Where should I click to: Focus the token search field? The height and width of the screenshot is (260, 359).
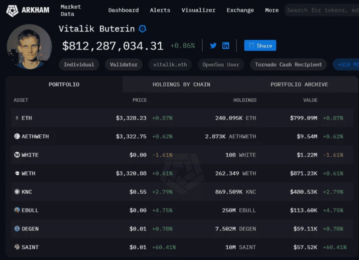tap(322, 10)
